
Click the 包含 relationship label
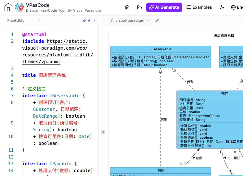pos(199,158)
